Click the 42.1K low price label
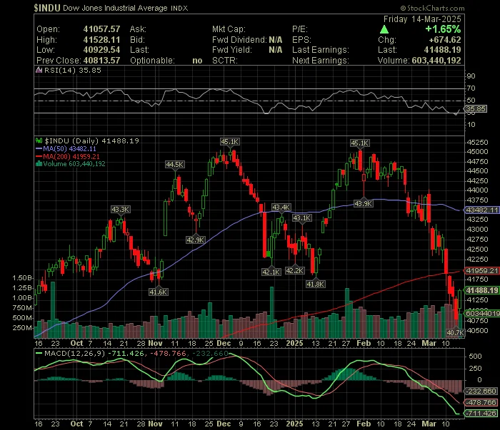Viewport: 500px width, 430px height. point(271,272)
